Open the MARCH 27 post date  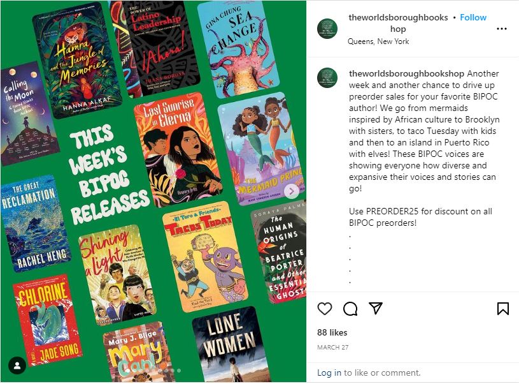click(x=332, y=347)
